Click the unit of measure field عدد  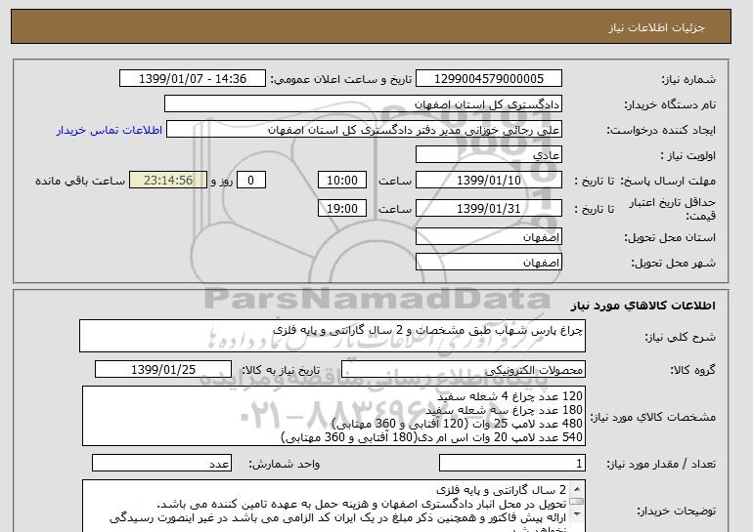tap(161, 464)
